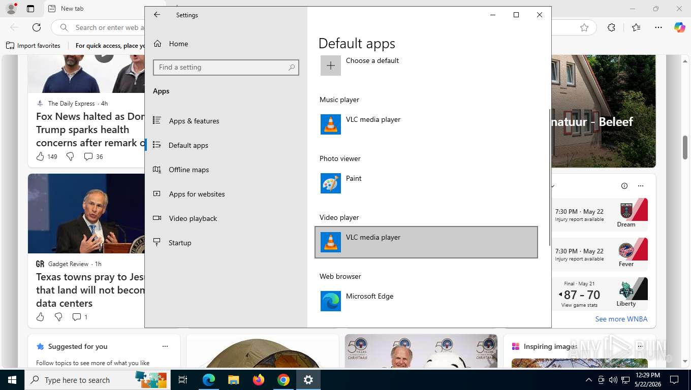Click the Video playback camera icon
This screenshot has height=390, width=691.
(157, 218)
